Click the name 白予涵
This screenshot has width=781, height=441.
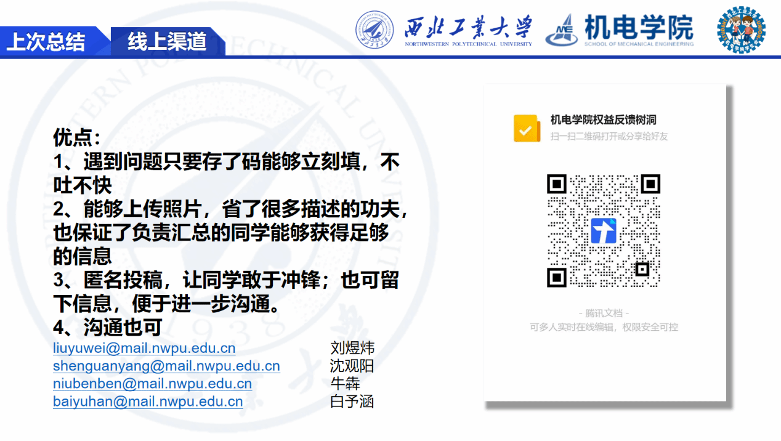point(352,402)
